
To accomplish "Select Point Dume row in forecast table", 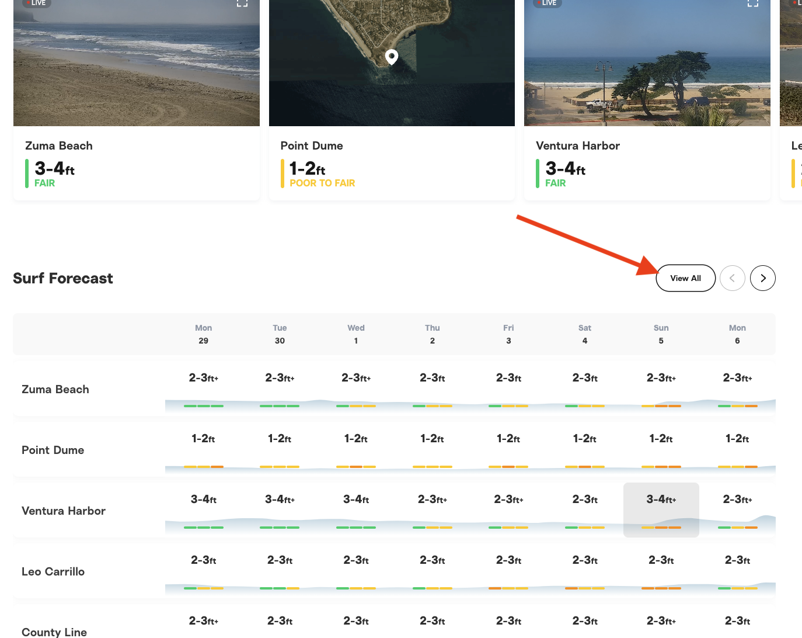I will pos(53,450).
